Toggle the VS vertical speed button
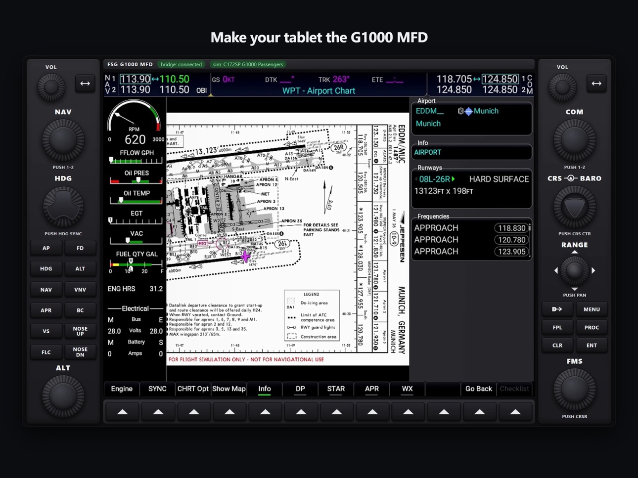This screenshot has height=478, width=638. tap(46, 331)
